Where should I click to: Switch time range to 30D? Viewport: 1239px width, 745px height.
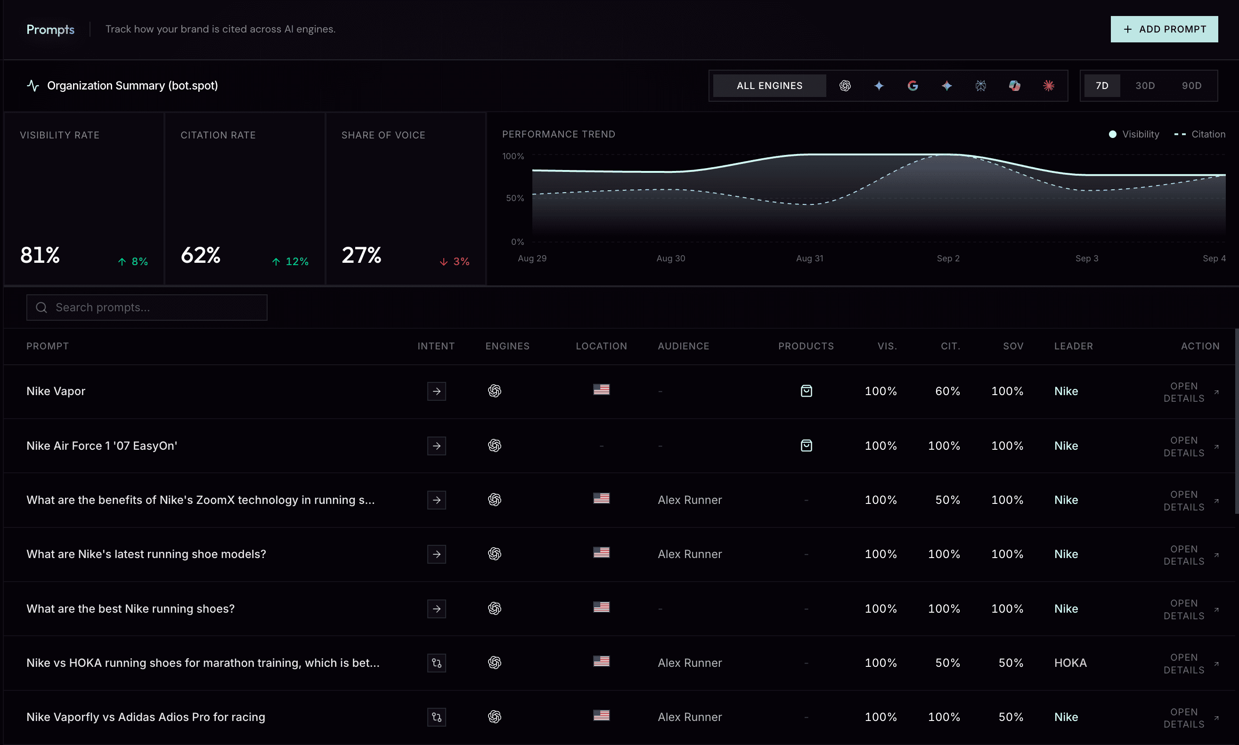[x=1145, y=86]
